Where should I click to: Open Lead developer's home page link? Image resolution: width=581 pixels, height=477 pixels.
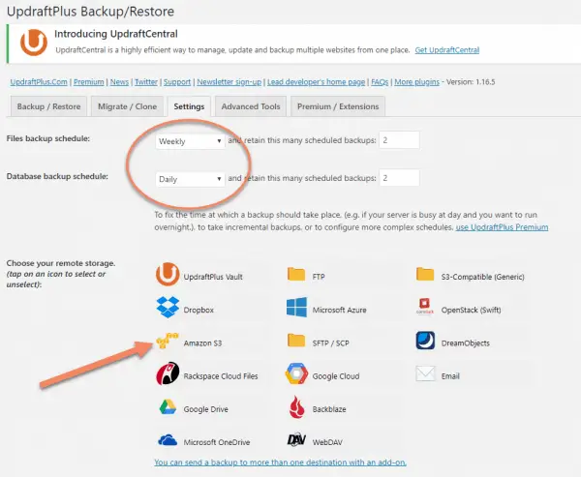(x=316, y=82)
